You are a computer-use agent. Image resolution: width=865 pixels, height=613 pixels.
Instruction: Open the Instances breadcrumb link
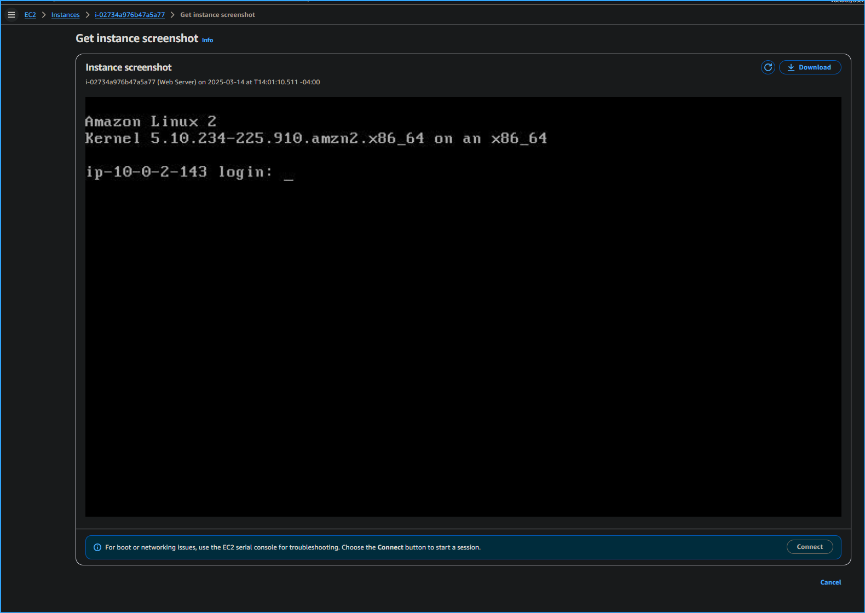(x=65, y=15)
